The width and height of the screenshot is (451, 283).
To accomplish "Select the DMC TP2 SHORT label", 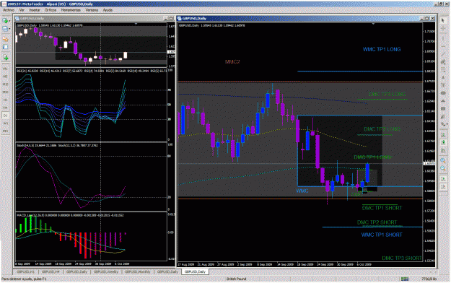I will coord(377,222).
